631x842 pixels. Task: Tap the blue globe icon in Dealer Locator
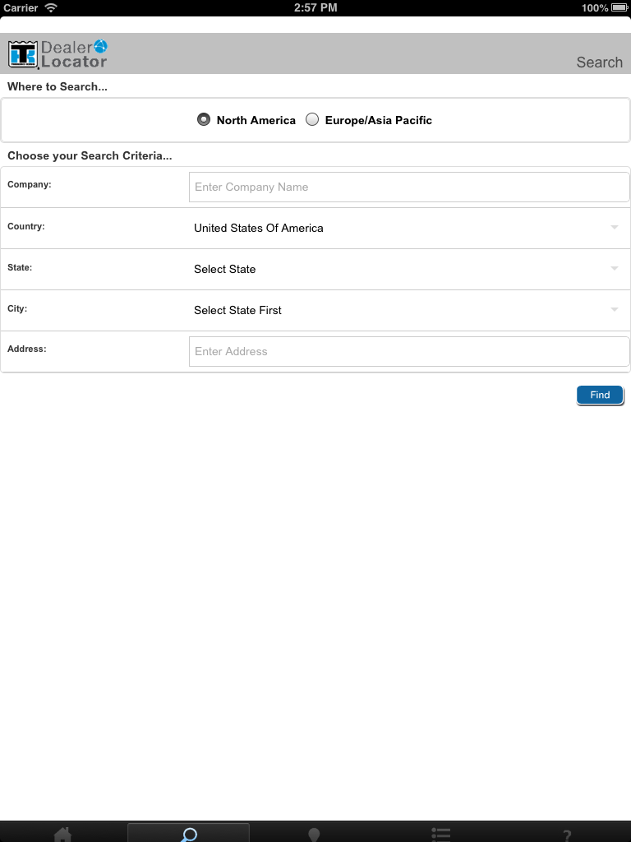point(100,46)
